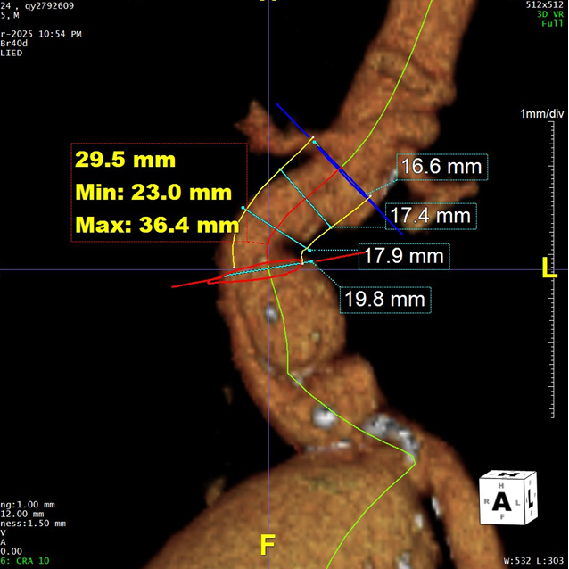The height and width of the screenshot is (569, 569).
Task: Click the 10:54 PM timestamp text
Action: [x=60, y=34]
